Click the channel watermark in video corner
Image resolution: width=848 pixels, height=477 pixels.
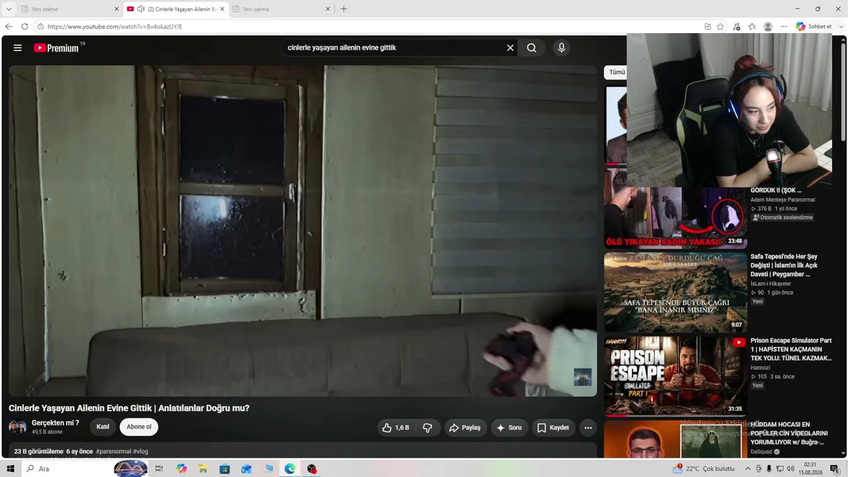click(x=582, y=376)
